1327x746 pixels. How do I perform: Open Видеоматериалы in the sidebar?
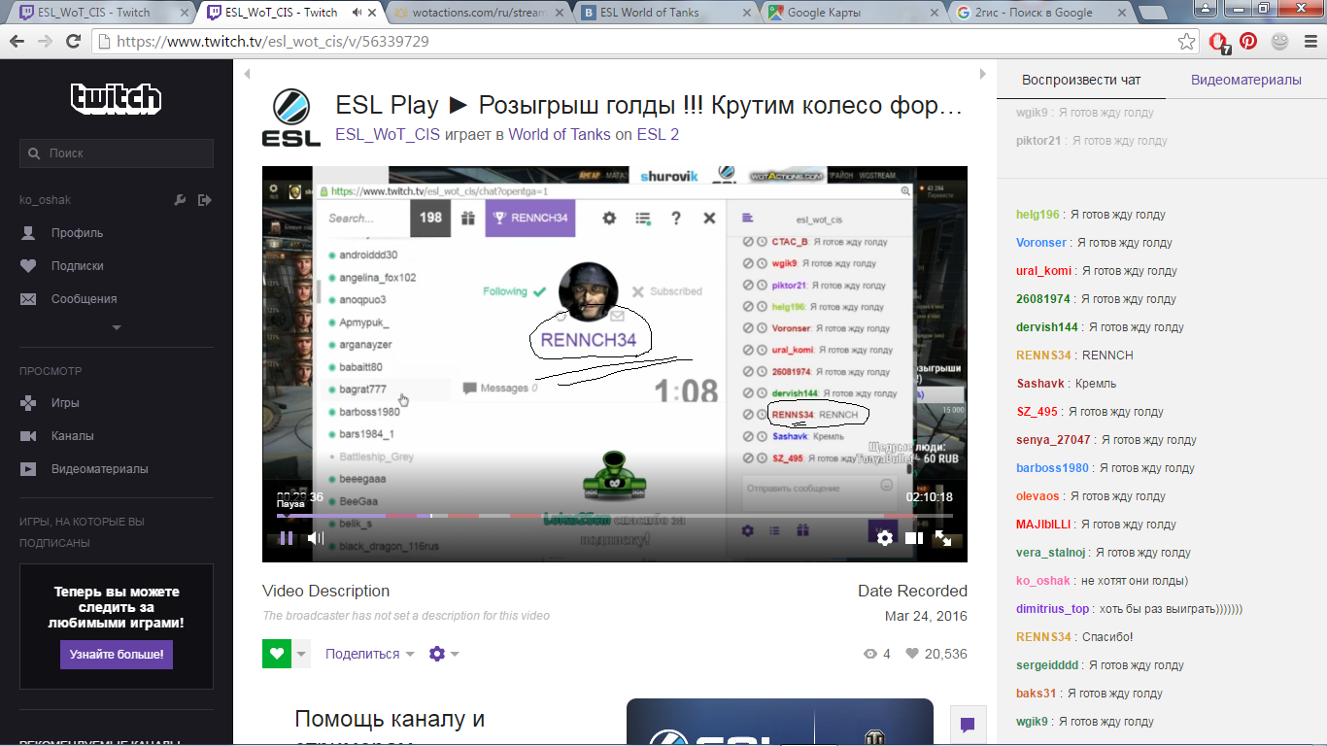(99, 469)
